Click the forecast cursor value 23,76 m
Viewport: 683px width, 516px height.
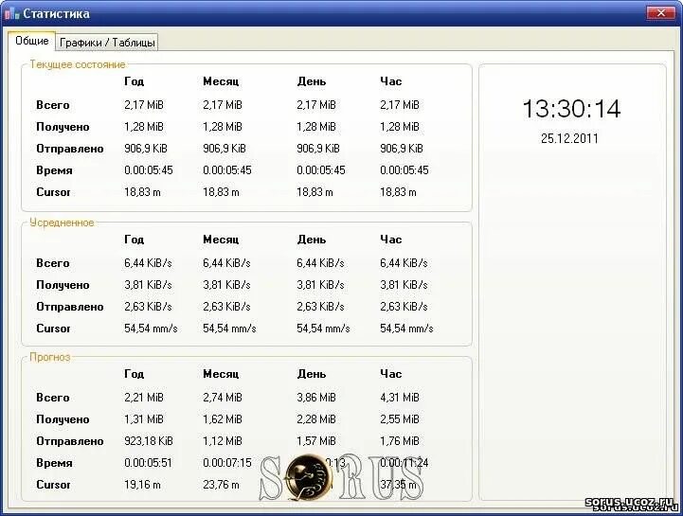tap(221, 485)
